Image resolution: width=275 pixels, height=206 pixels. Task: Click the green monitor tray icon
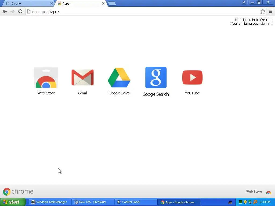click(x=241, y=202)
